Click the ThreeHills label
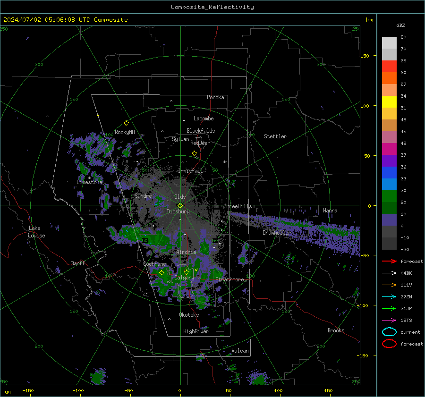 click(238, 206)
